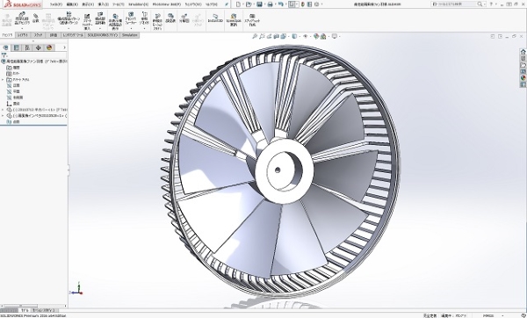527x318 pixels.
Task: Open the PhotoView 360 menu
Action: [x=167, y=4]
